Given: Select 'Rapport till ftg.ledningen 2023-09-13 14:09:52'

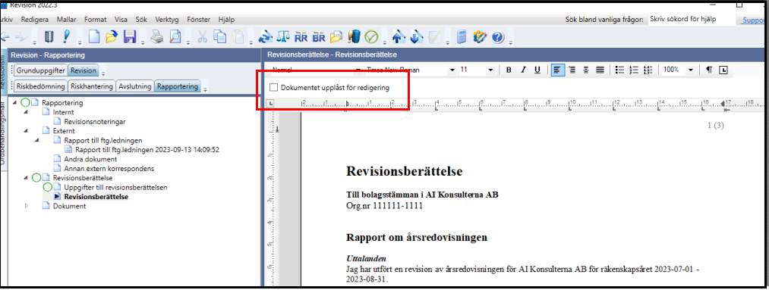Looking at the screenshot, I should point(147,150).
